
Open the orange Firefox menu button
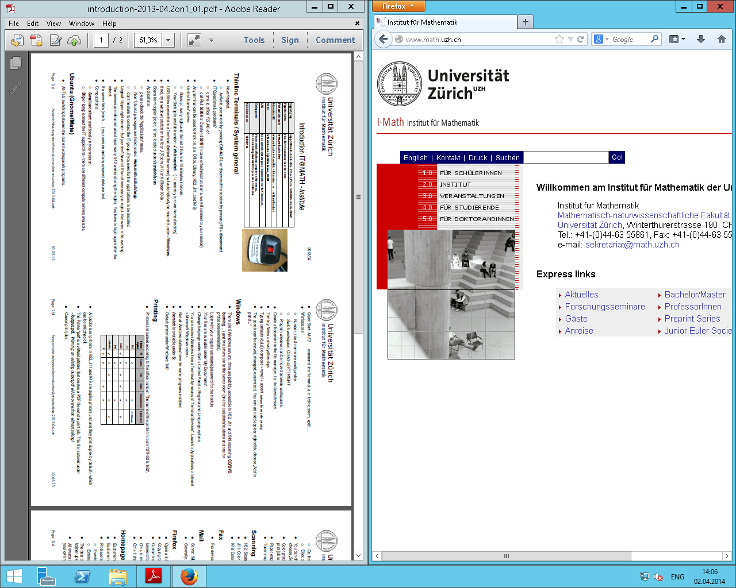(398, 6)
